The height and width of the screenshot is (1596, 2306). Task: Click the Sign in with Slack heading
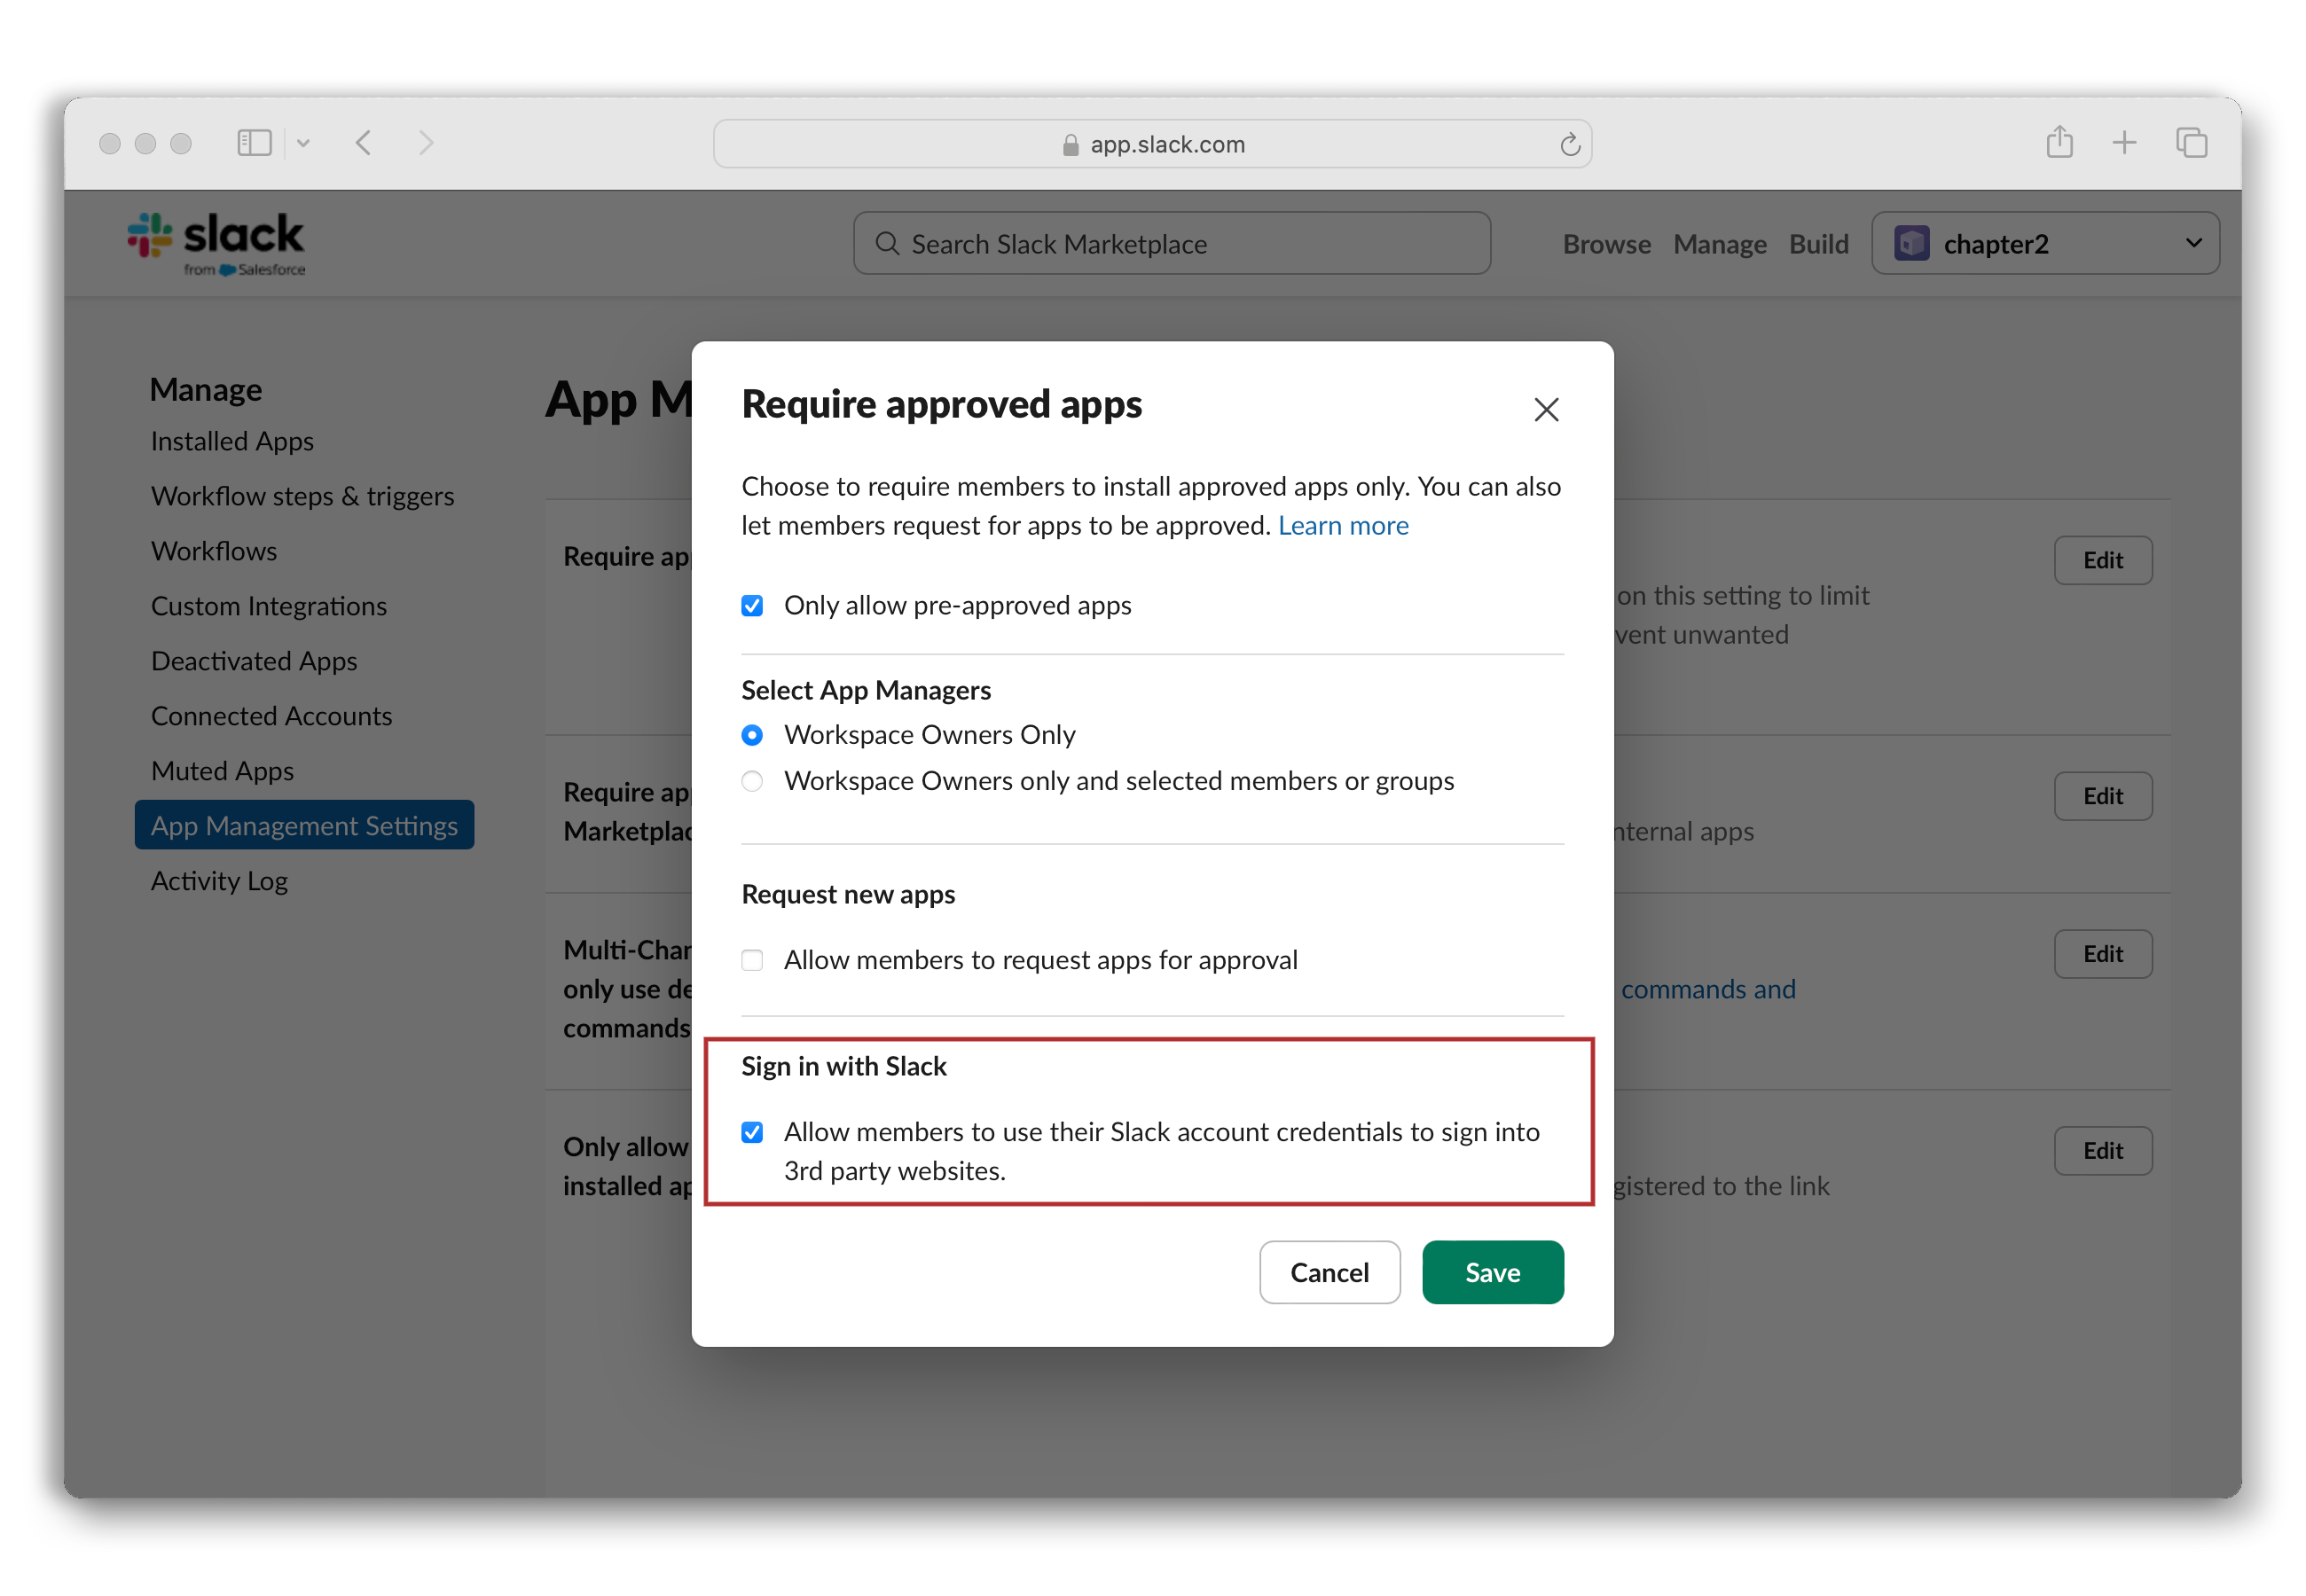pos(843,1066)
